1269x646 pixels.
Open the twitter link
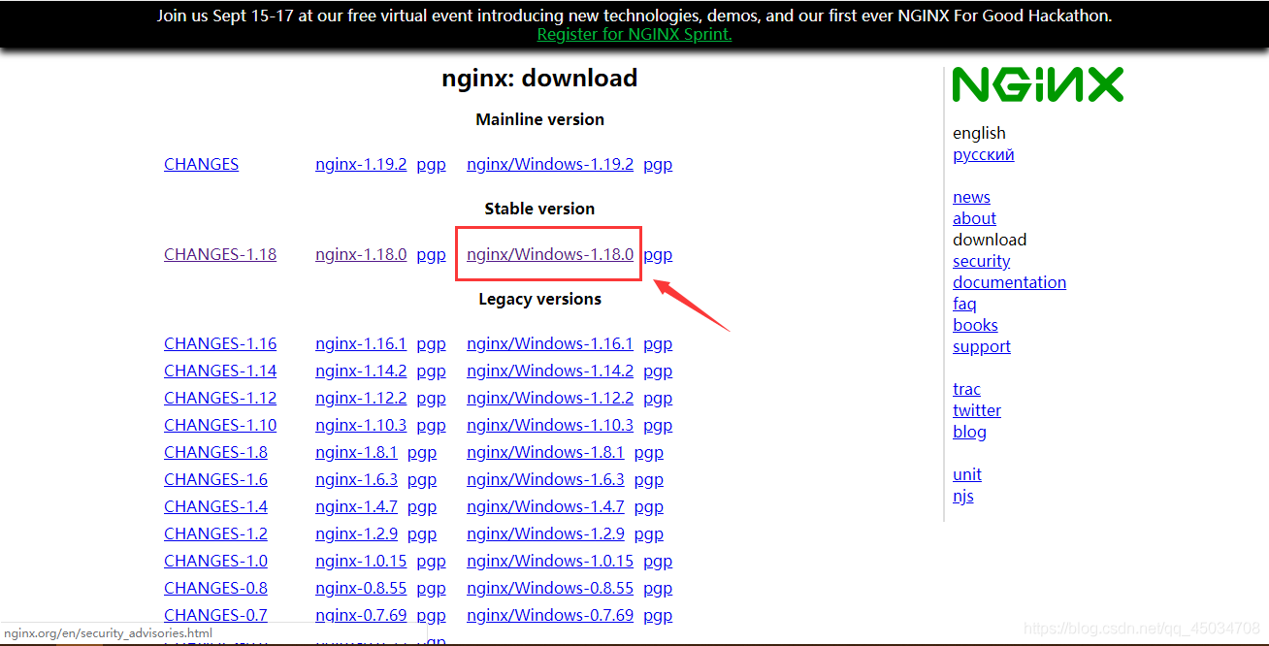click(976, 410)
